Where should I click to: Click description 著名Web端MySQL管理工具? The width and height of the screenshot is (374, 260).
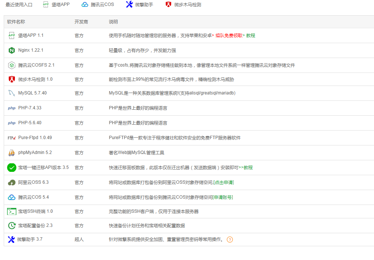(136, 153)
